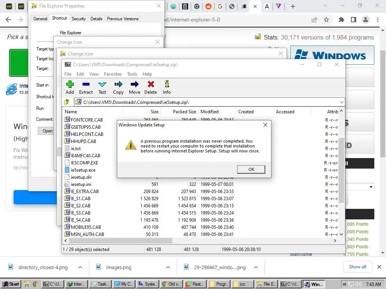Viewport: 386px width, 289px height.
Task: Select FONTCORE.CAB in the file list
Action: tap(87, 120)
